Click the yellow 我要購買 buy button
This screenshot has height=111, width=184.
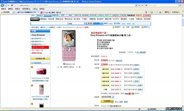[107, 101]
